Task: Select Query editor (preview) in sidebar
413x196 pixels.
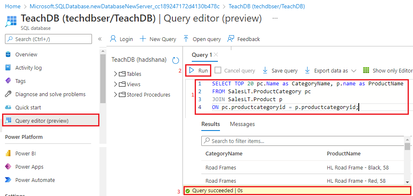Action: click(x=51, y=121)
